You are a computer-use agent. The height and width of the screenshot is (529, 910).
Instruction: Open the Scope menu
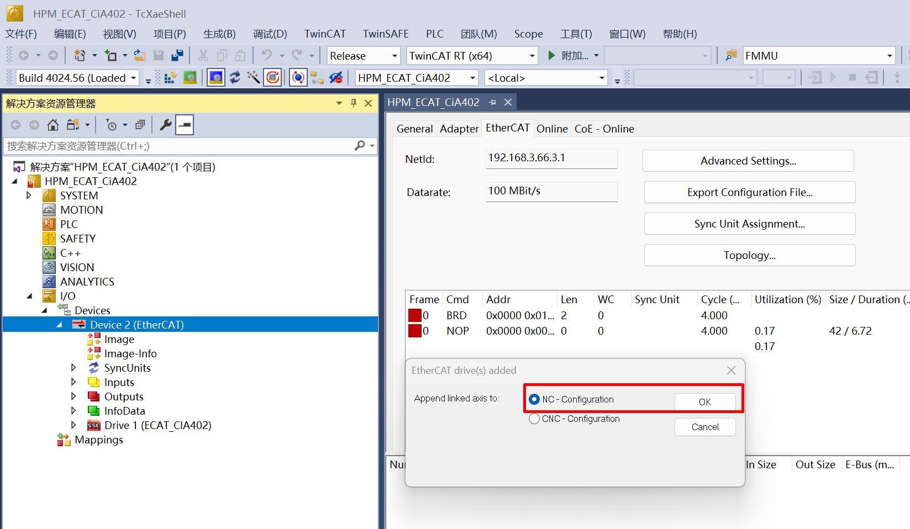pos(528,34)
